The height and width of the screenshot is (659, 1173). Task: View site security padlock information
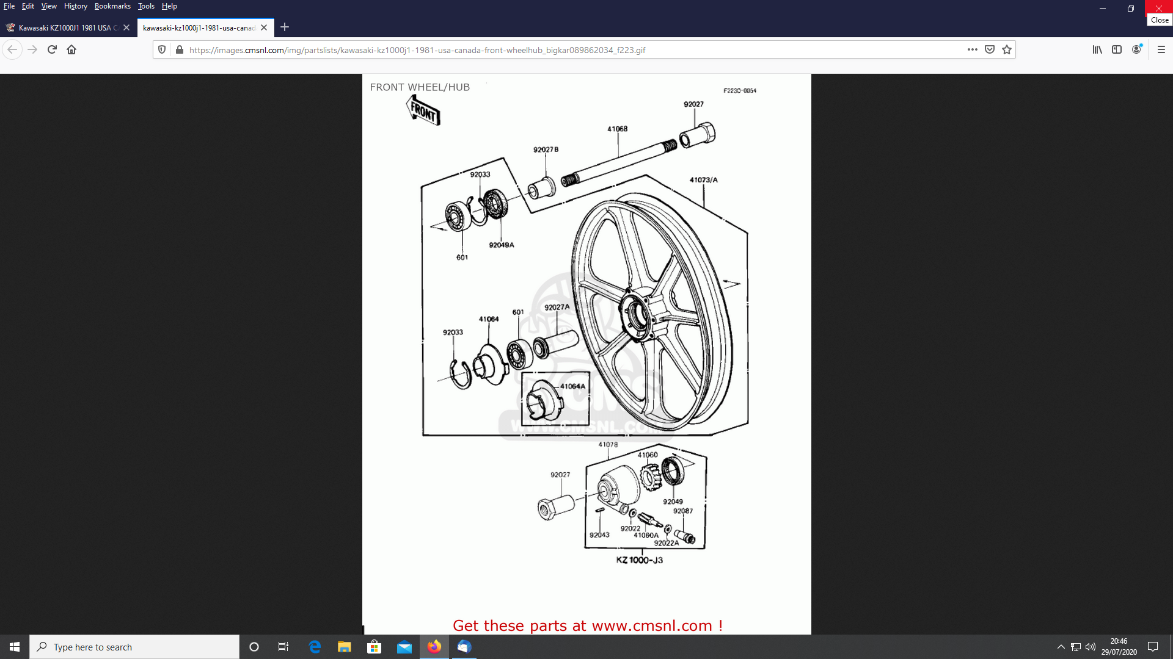click(179, 50)
